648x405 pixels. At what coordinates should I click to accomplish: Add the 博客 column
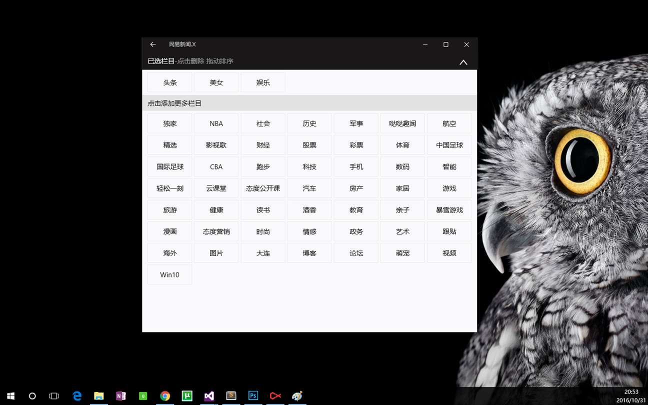click(309, 253)
